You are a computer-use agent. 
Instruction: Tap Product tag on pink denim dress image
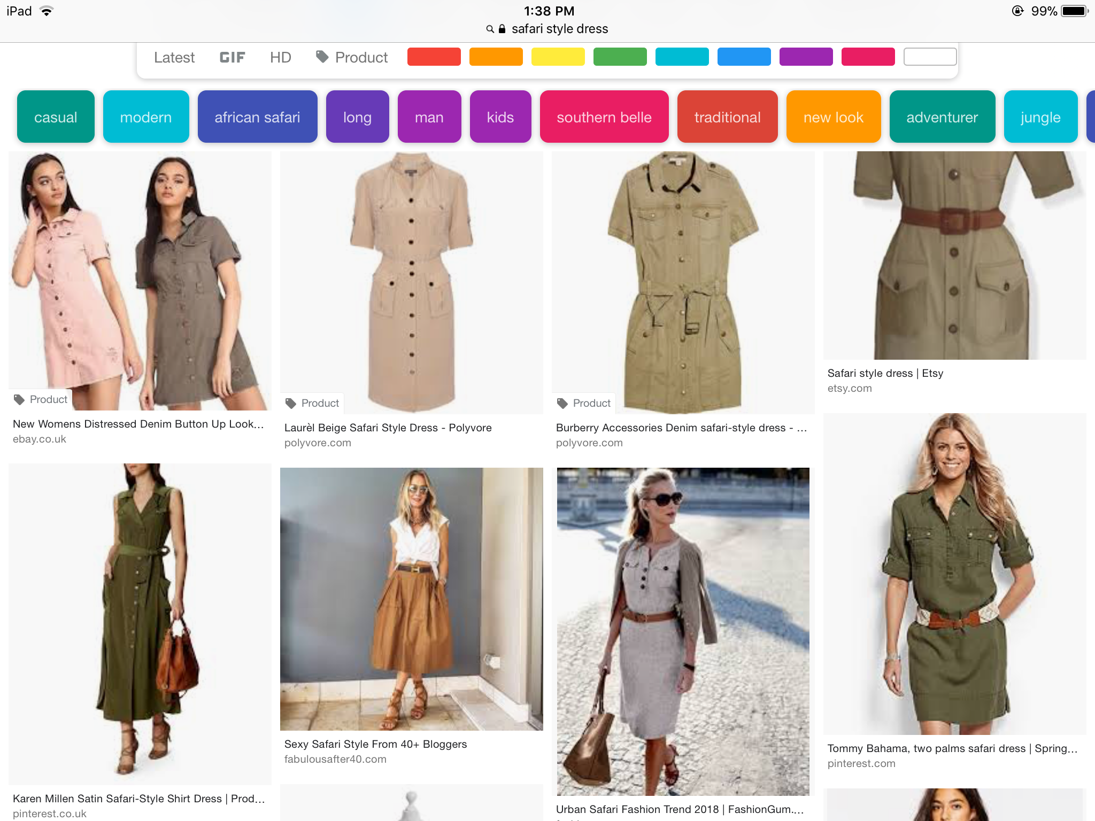41,399
